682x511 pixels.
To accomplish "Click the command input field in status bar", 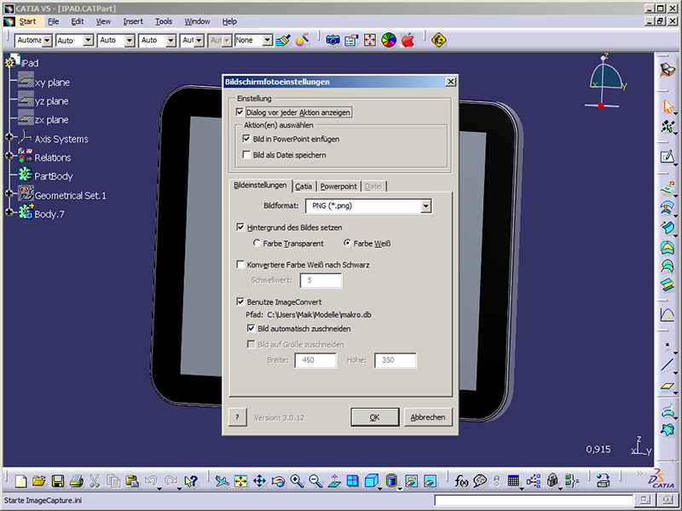I will (534, 500).
